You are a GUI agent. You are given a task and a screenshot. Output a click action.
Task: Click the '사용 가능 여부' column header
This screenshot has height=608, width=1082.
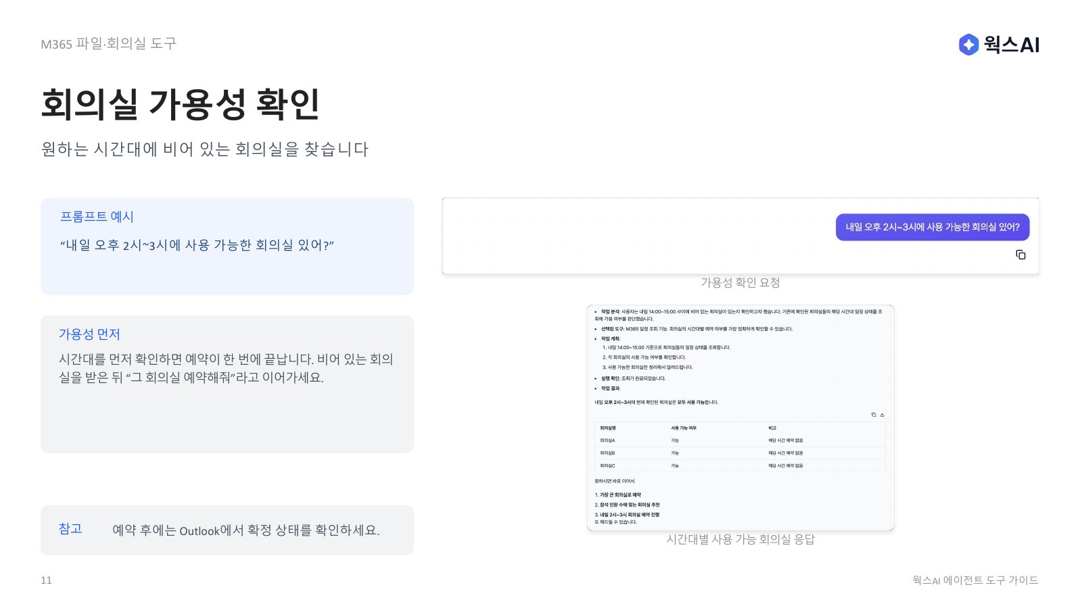point(684,428)
